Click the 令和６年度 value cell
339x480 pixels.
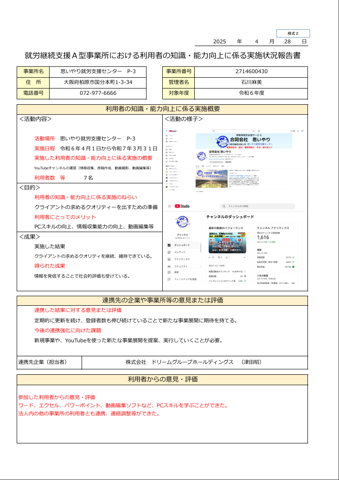pos(251,93)
